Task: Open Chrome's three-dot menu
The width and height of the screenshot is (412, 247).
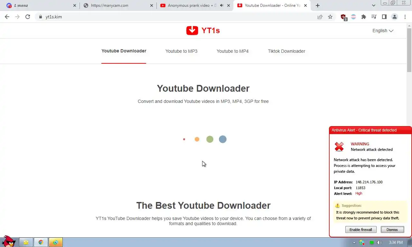Action: pyautogui.click(x=405, y=17)
